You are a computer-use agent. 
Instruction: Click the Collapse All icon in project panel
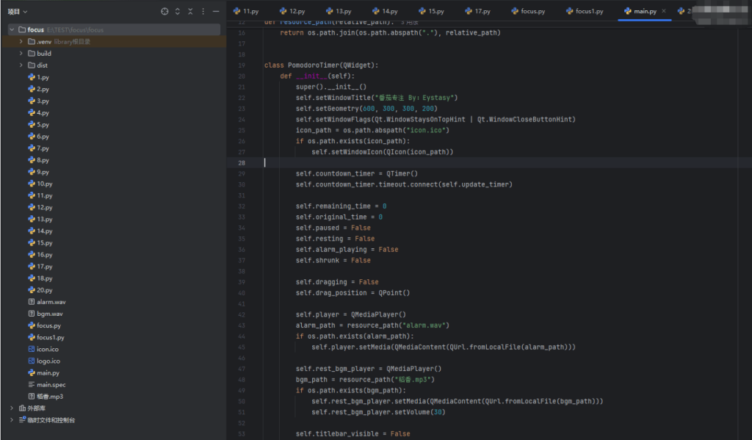[x=191, y=12]
